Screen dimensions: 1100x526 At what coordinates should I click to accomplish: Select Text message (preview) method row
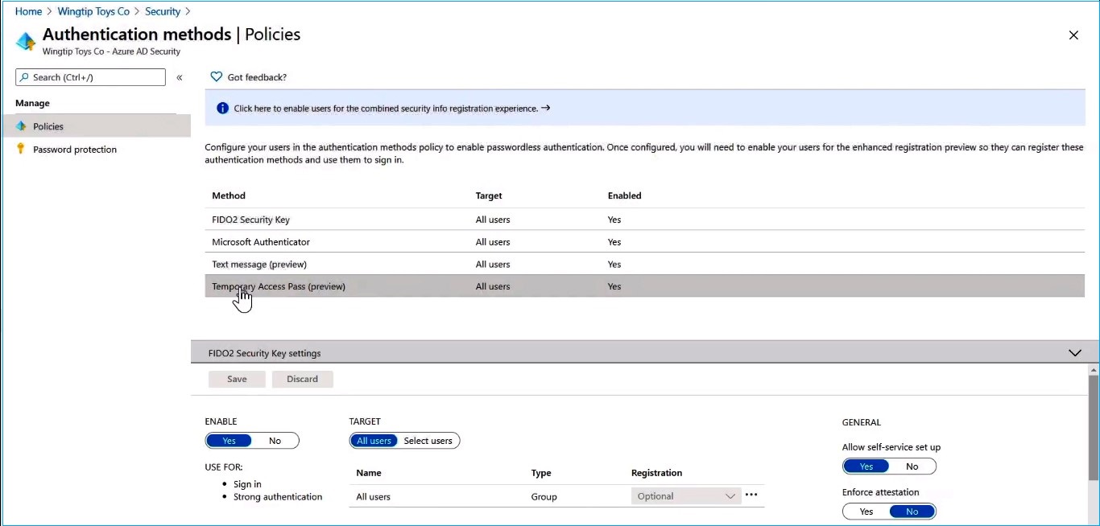pos(645,264)
